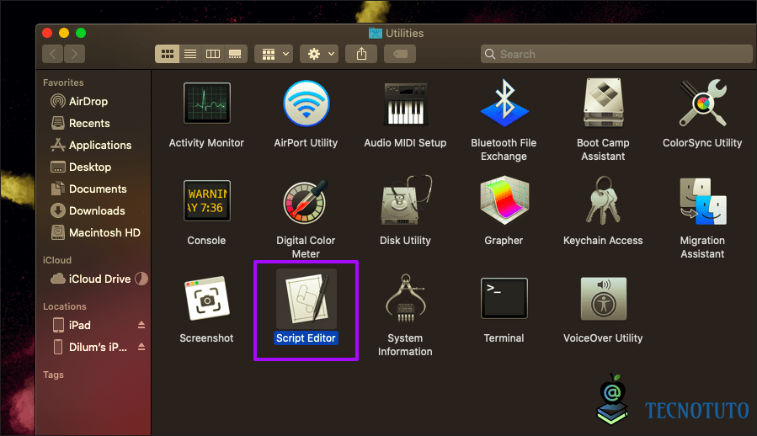Click the Edit Tags toolbar button
This screenshot has width=757, height=436.
point(400,54)
